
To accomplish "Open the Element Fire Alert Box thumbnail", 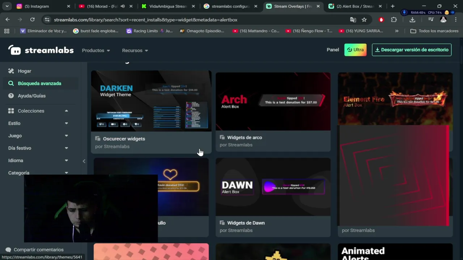I will tap(395, 99).
